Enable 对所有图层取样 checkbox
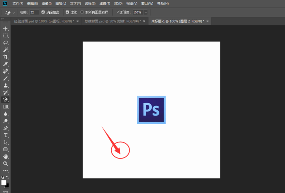This screenshot has width=285, height=193. coord(82,12)
